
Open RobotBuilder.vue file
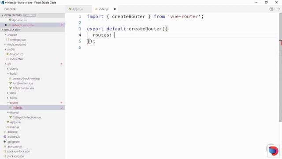[23, 88]
